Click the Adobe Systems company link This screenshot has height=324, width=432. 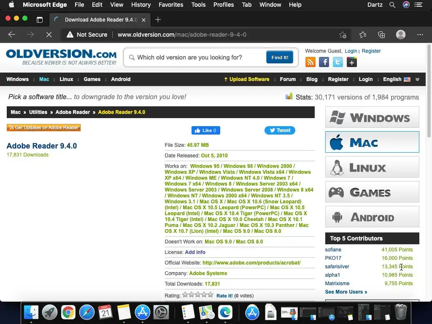click(208, 273)
